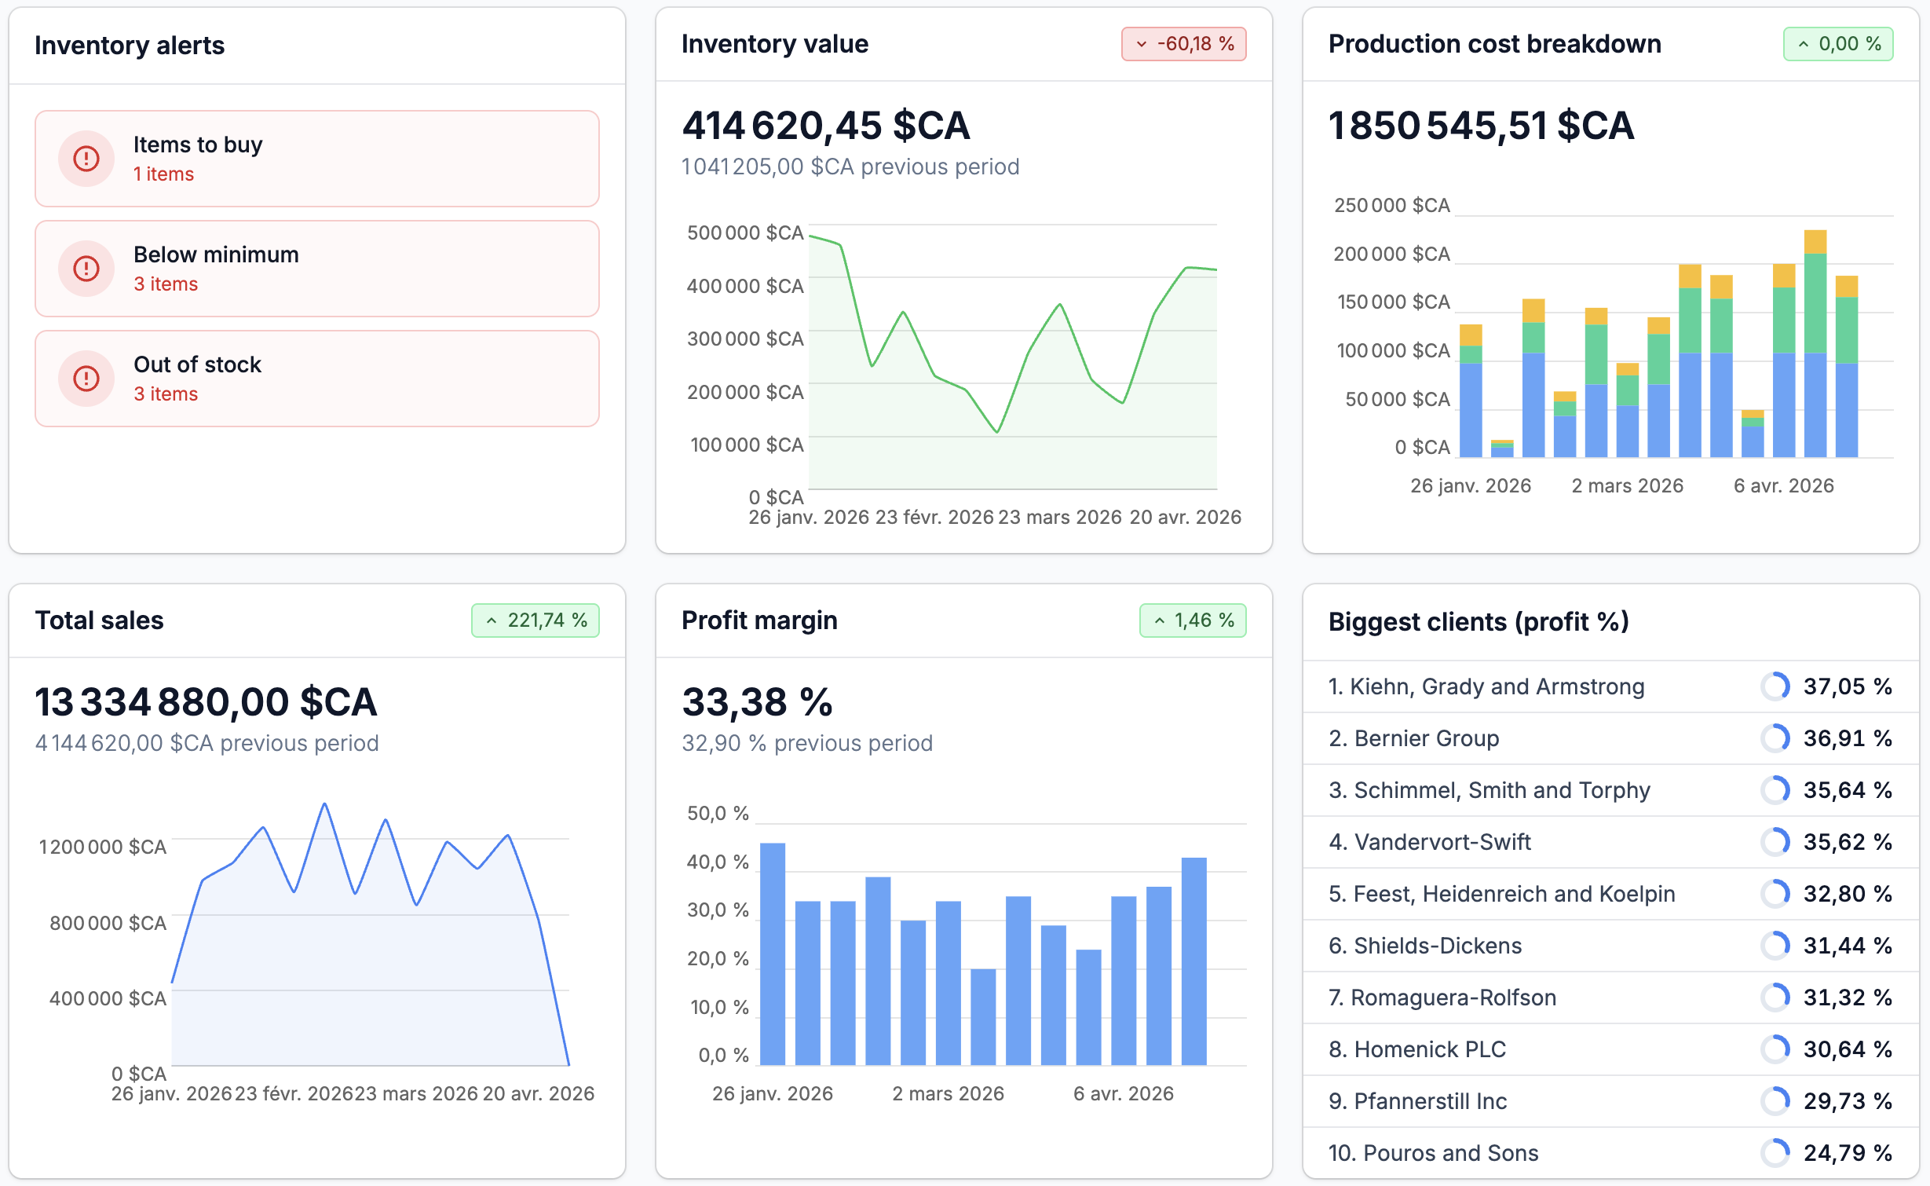Screen dimensions: 1930x1186
Task: Select client row 8. Homenick PLC
Action: 1610,1049
